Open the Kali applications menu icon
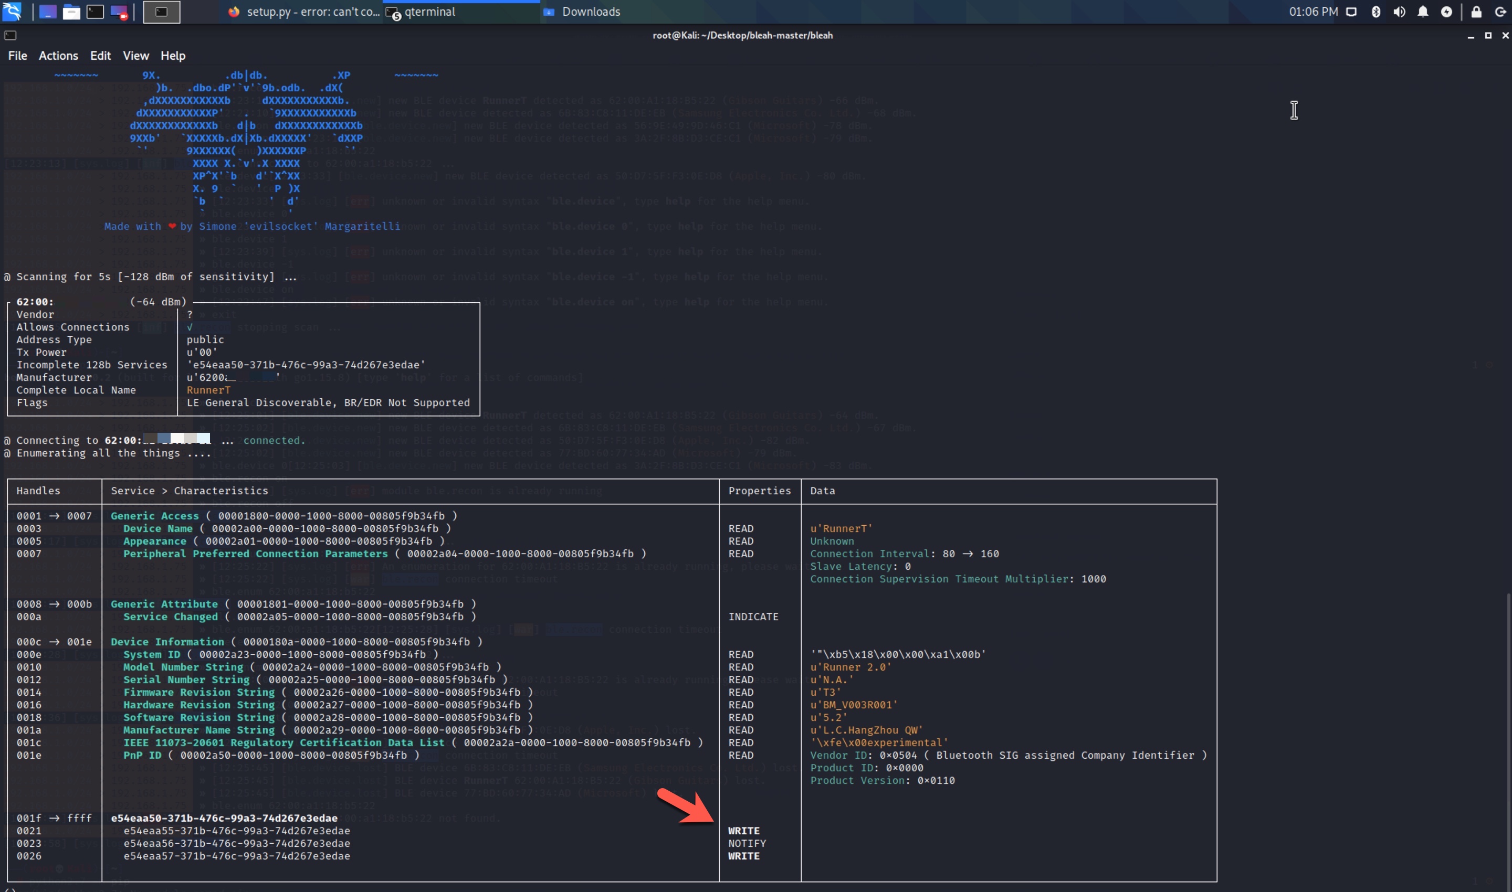Image resolution: width=1512 pixels, height=892 pixels. tap(12, 12)
